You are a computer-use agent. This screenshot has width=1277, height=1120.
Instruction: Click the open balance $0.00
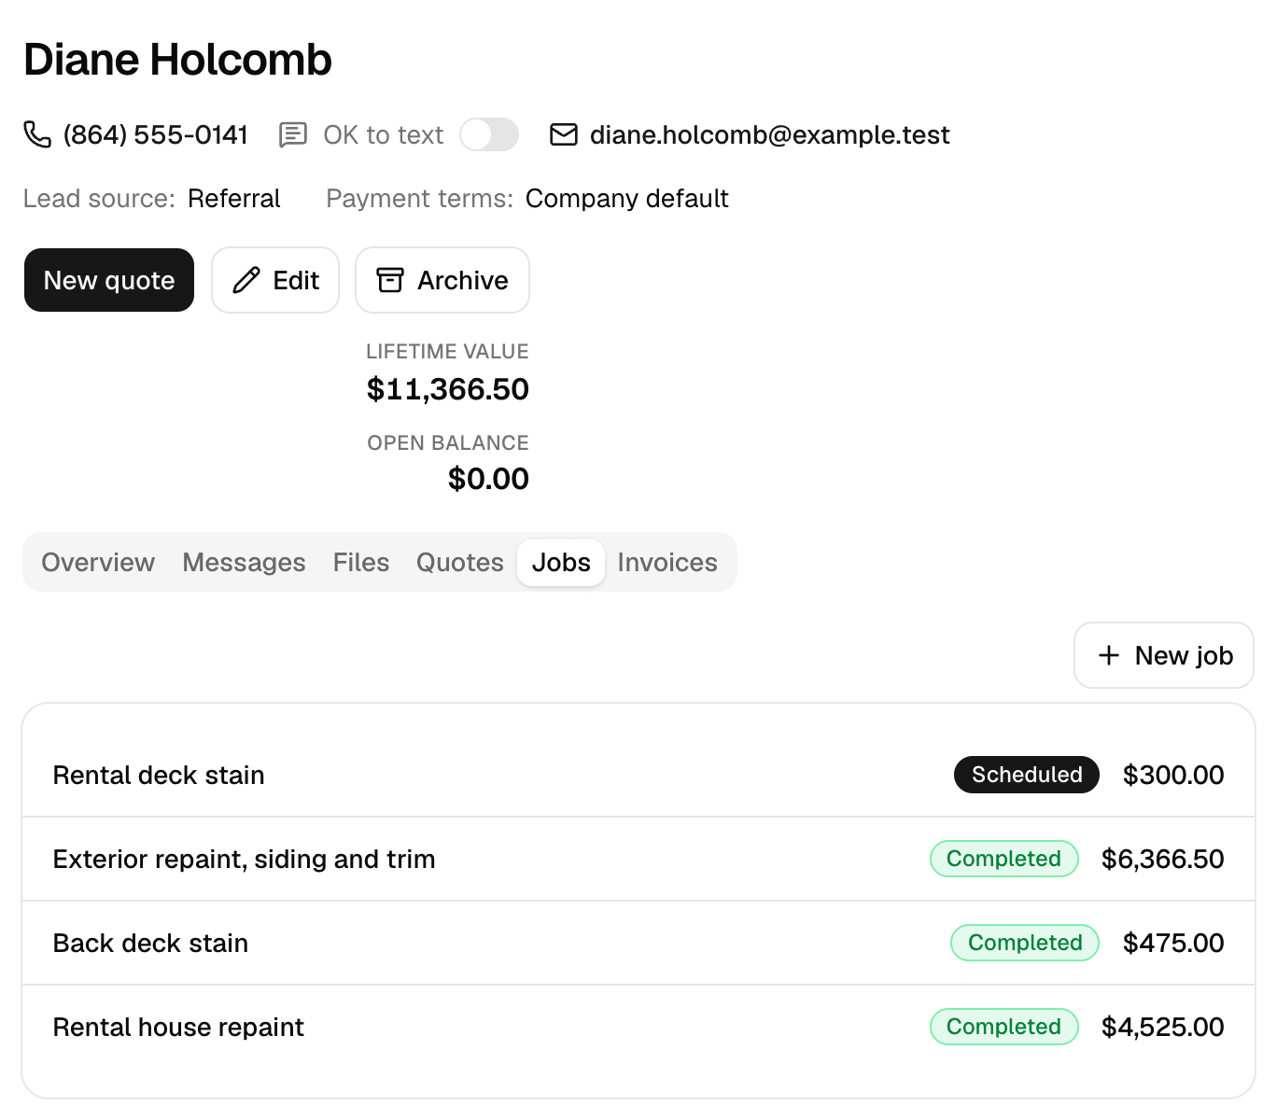click(x=488, y=479)
